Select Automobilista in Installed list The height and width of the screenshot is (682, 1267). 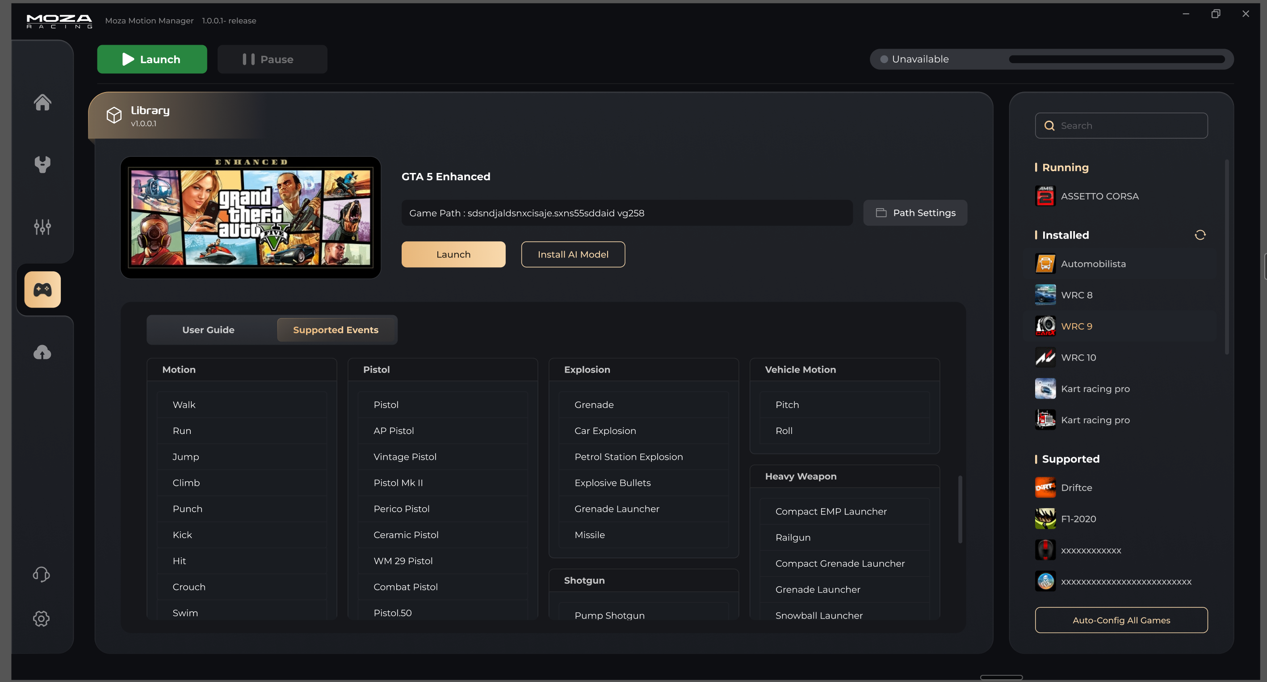coord(1120,264)
